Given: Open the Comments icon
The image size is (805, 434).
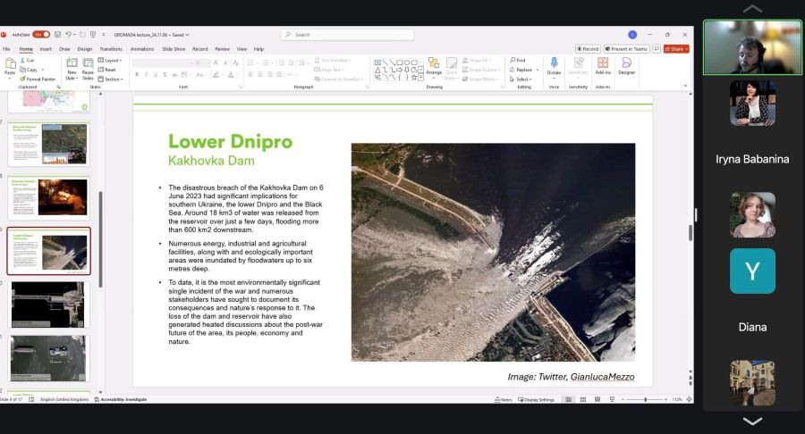Looking at the screenshot, I should click(657, 49).
